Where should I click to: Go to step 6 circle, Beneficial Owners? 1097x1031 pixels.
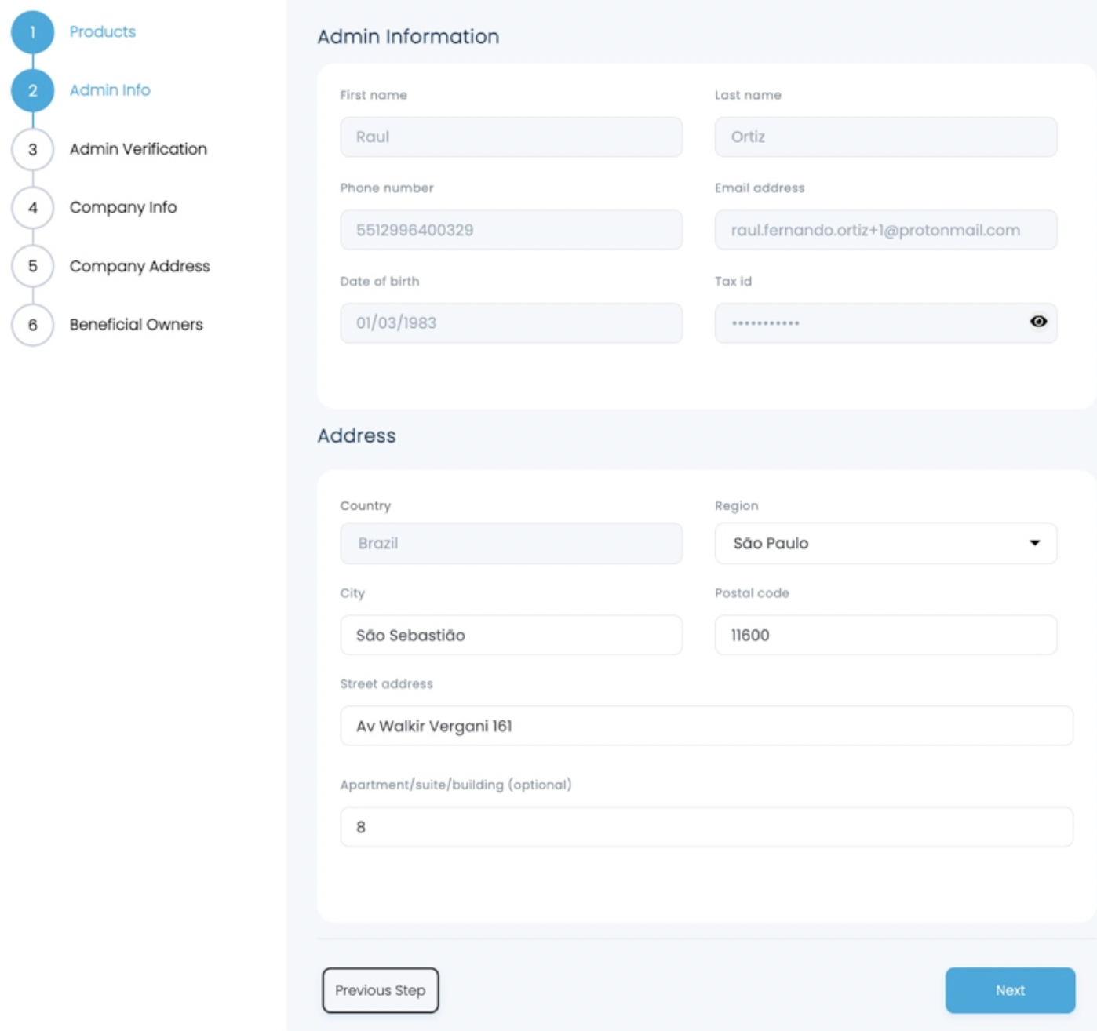[32, 325]
